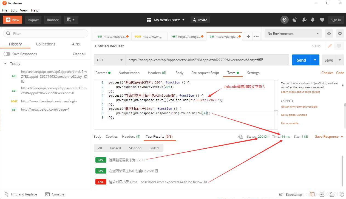
Task: Open the No Environment dropdown
Action: click(293, 33)
